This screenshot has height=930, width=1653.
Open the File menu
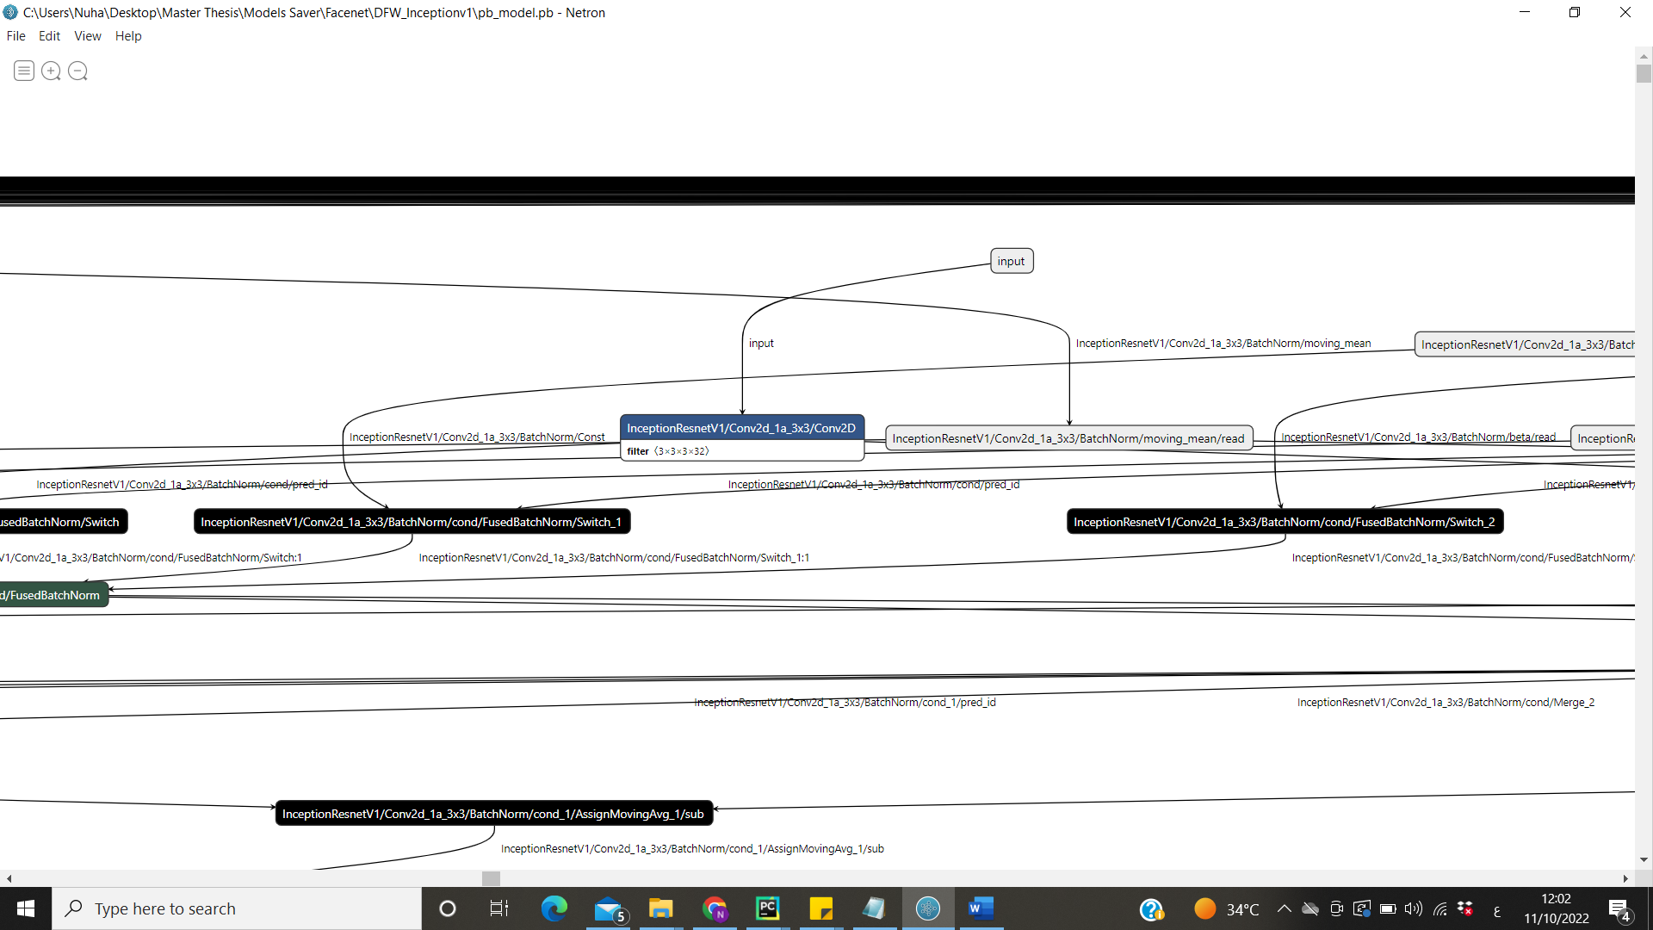coord(15,35)
